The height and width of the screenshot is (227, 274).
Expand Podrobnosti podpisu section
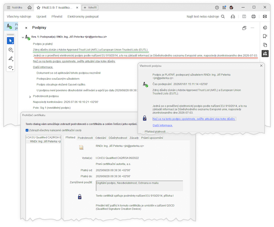click(x=30, y=97)
